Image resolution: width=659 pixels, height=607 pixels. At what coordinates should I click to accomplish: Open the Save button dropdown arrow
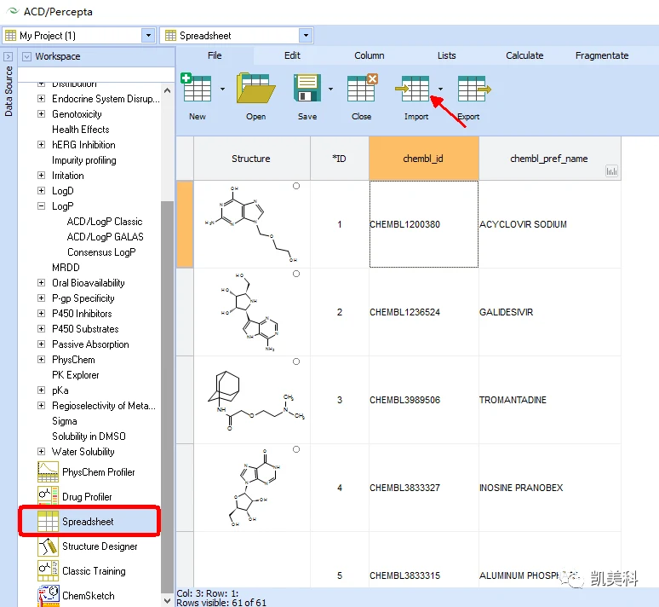pos(330,89)
